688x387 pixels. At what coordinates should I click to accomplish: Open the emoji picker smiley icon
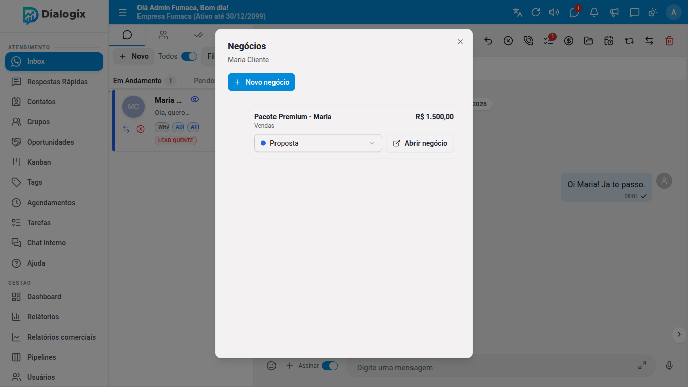pyautogui.click(x=271, y=366)
